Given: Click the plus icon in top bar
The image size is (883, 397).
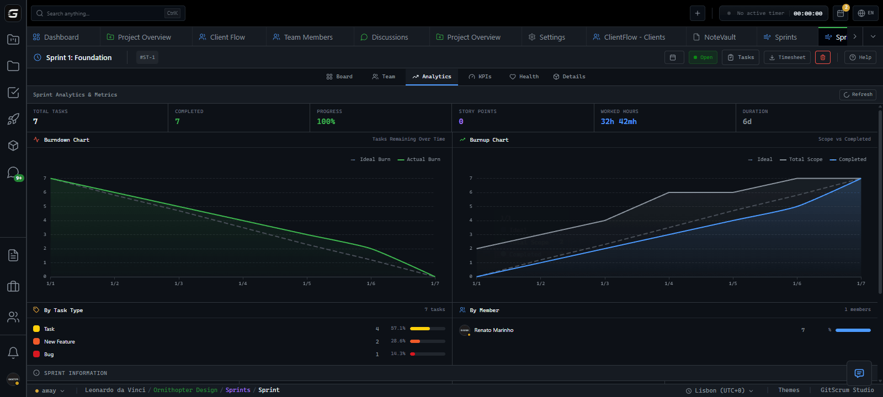Looking at the screenshot, I should click(698, 13).
